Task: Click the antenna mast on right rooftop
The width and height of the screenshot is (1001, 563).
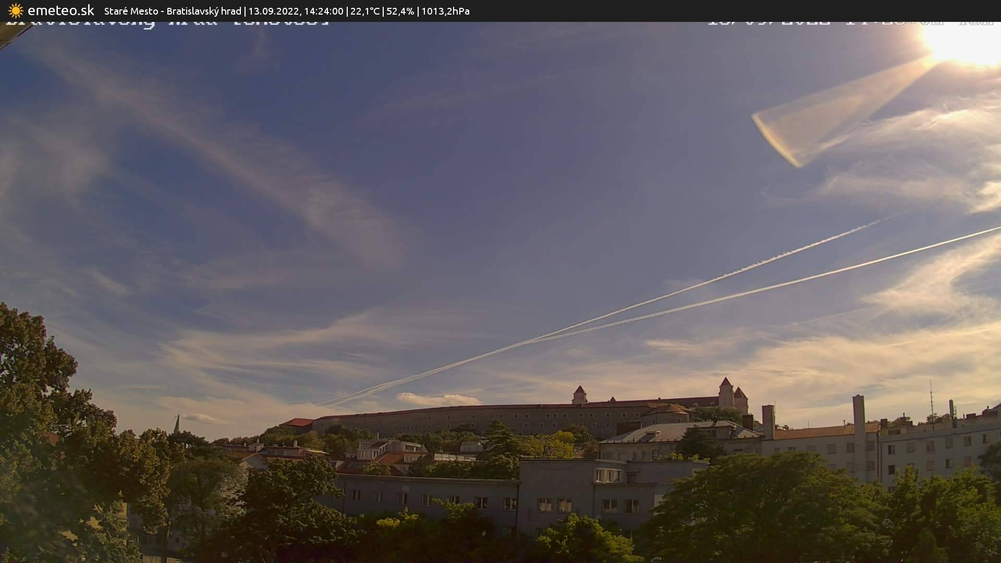Action: click(x=932, y=399)
